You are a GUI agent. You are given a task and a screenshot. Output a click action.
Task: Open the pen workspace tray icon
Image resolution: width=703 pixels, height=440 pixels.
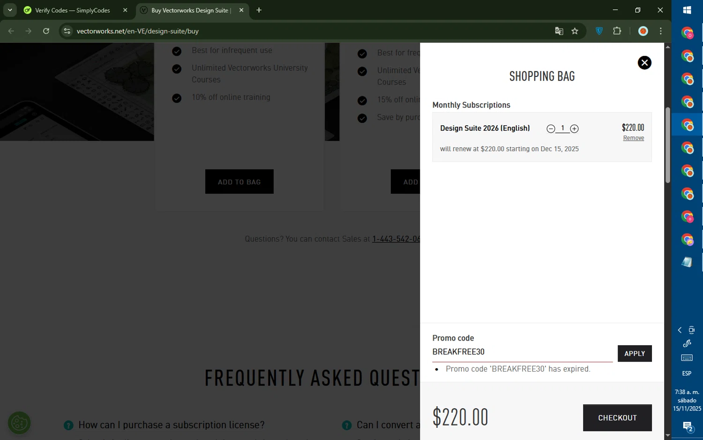[x=687, y=344]
